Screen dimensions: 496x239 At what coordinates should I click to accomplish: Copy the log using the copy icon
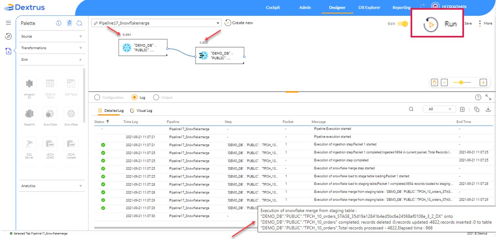[x=477, y=110]
